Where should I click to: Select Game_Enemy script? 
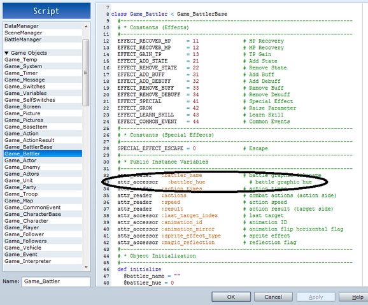pos(43,167)
